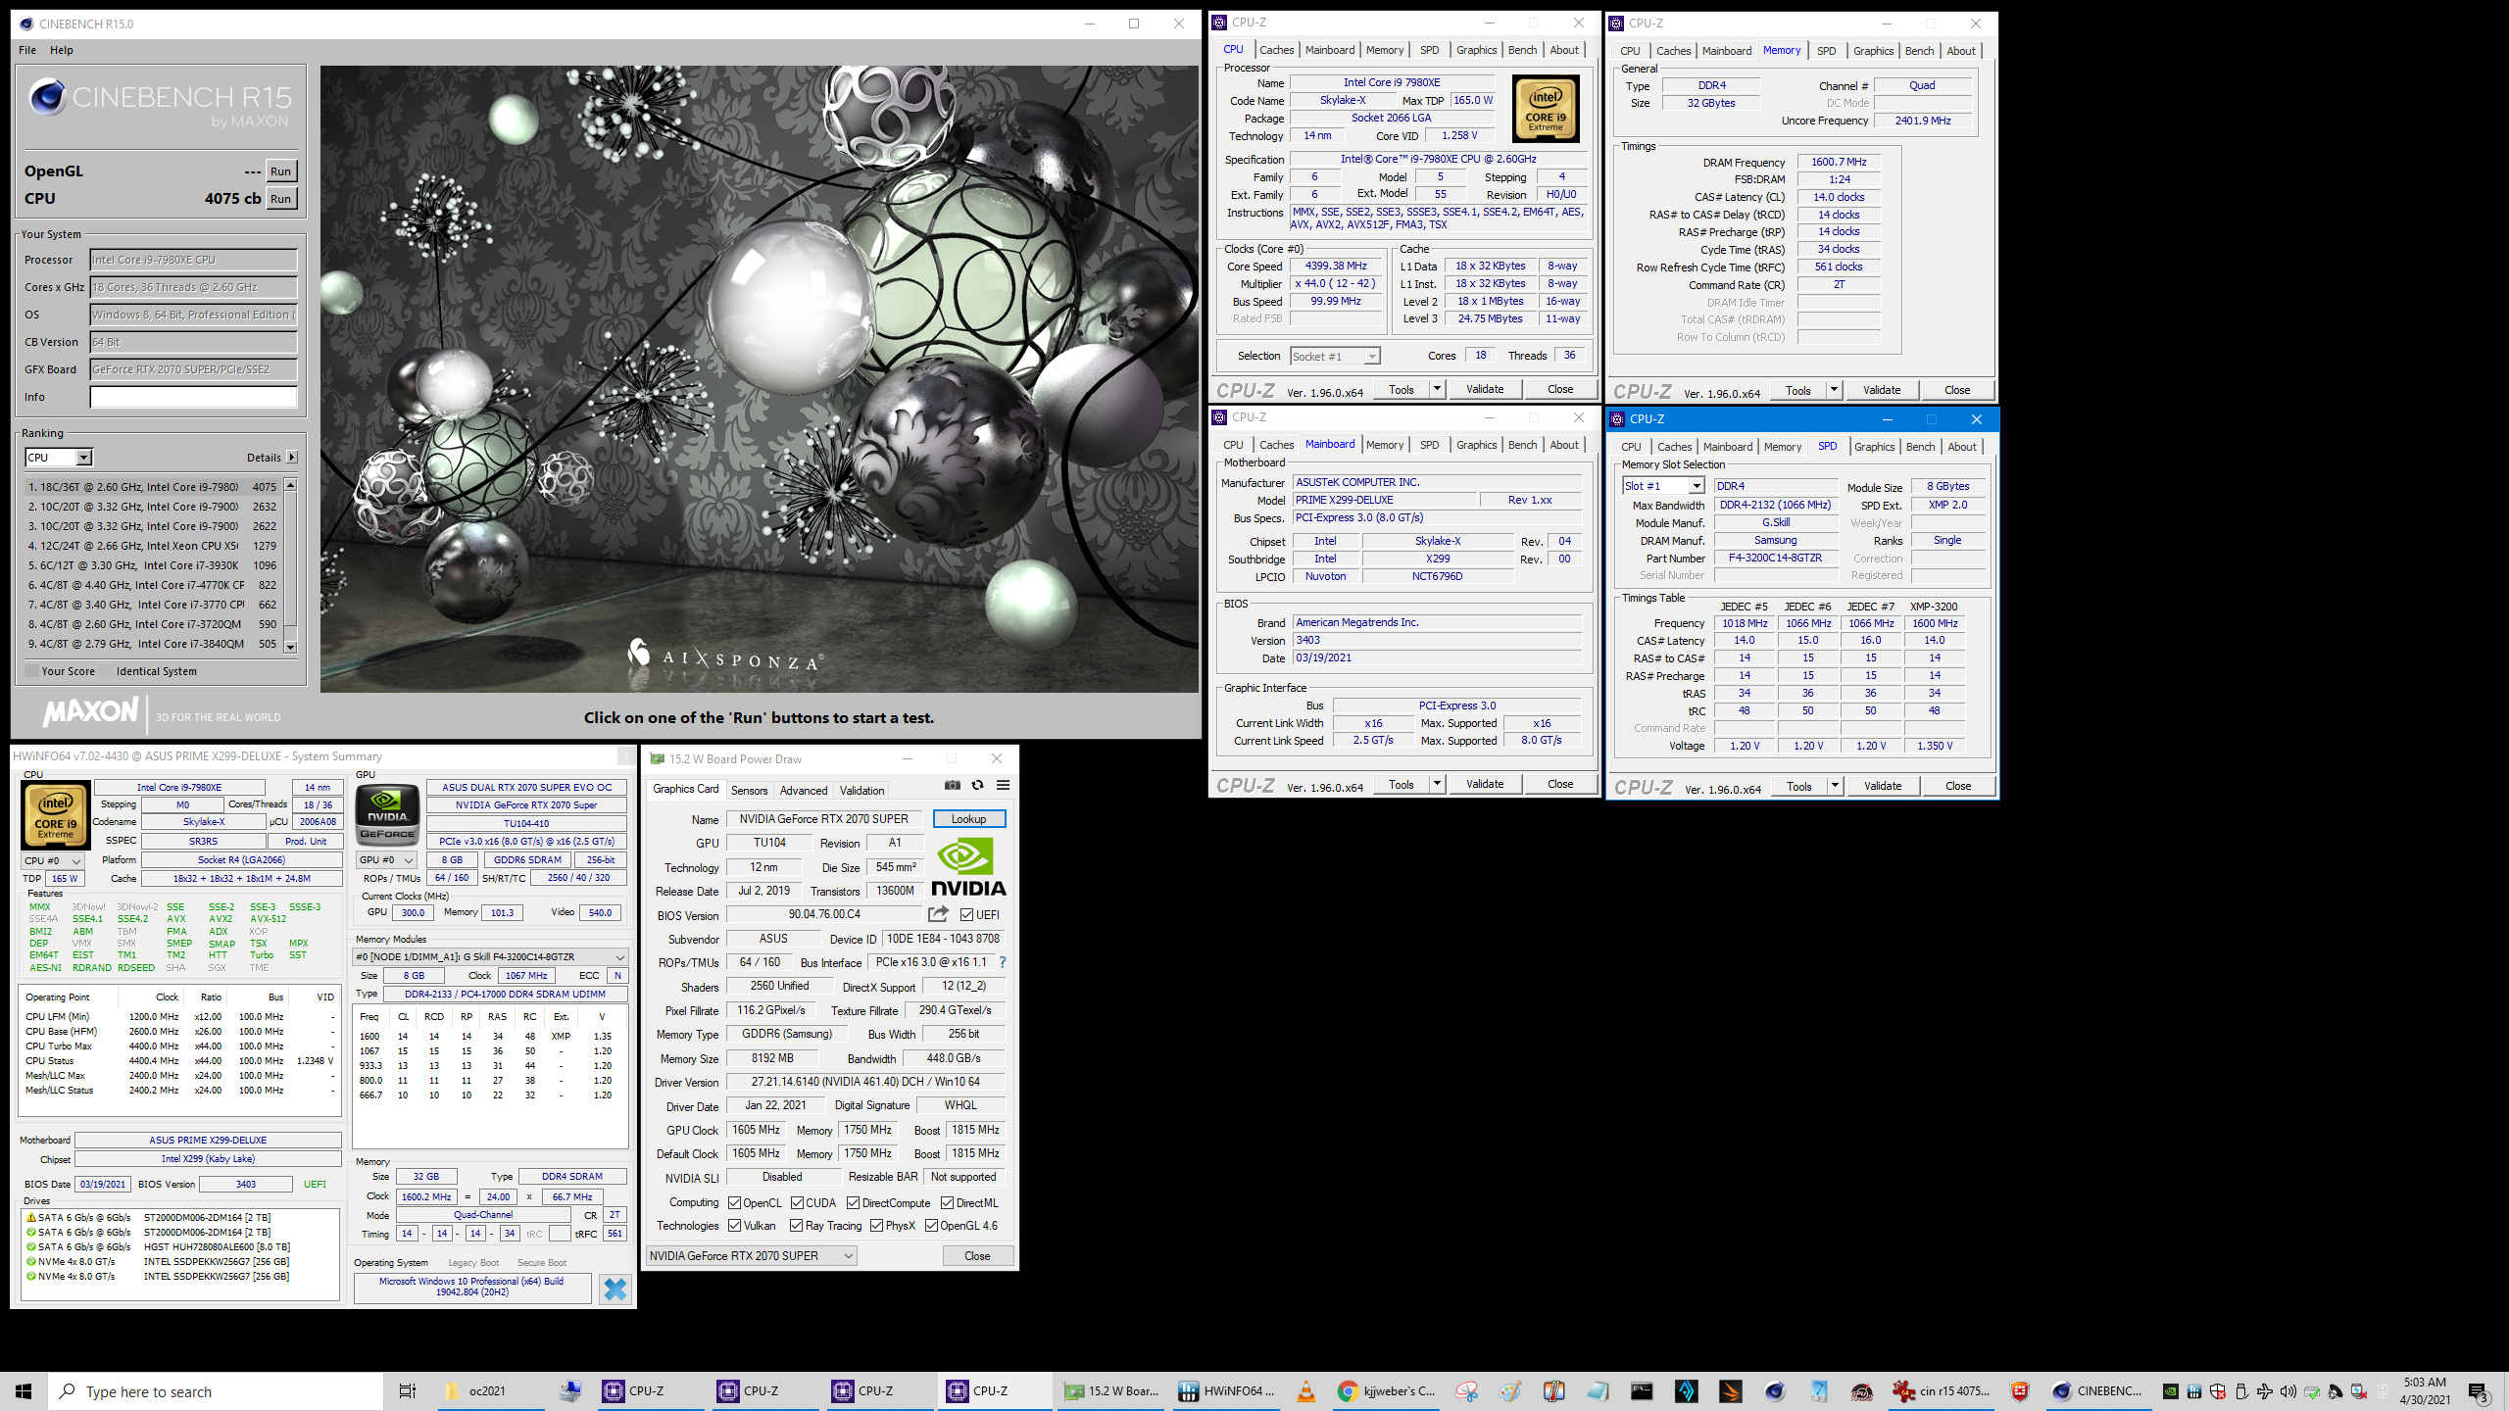Open the HWiNFO memory module selector dropdown
Image resolution: width=2509 pixels, height=1411 pixels.
point(490,956)
